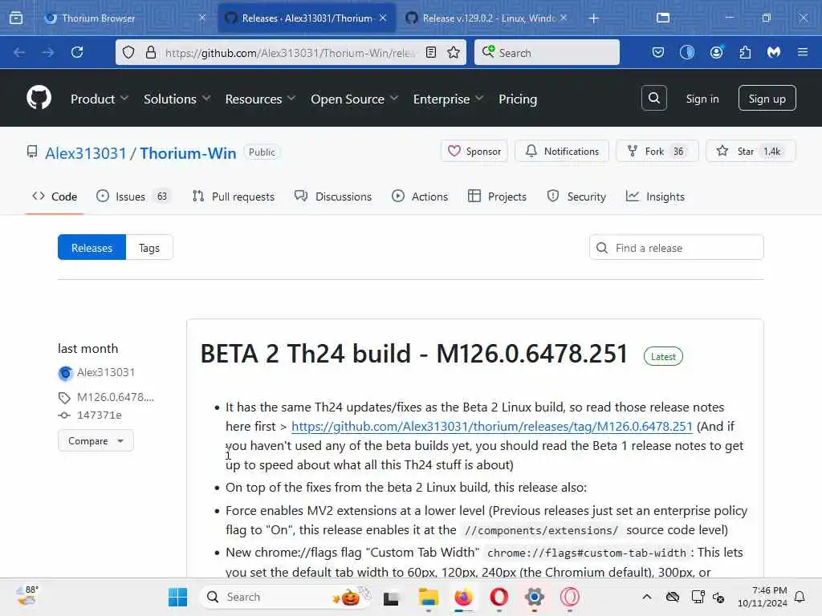Show hidden system tray icons
This screenshot has width=822, height=616.
(x=647, y=597)
